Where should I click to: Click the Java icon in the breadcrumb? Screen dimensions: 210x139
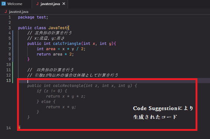6,11
